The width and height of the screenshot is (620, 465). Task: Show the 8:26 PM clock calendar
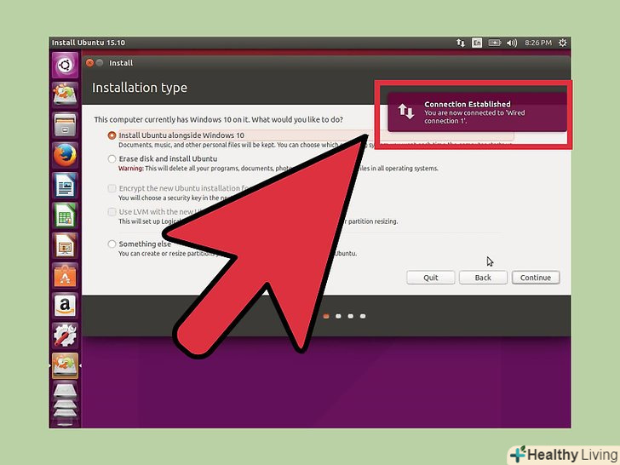[x=537, y=43]
